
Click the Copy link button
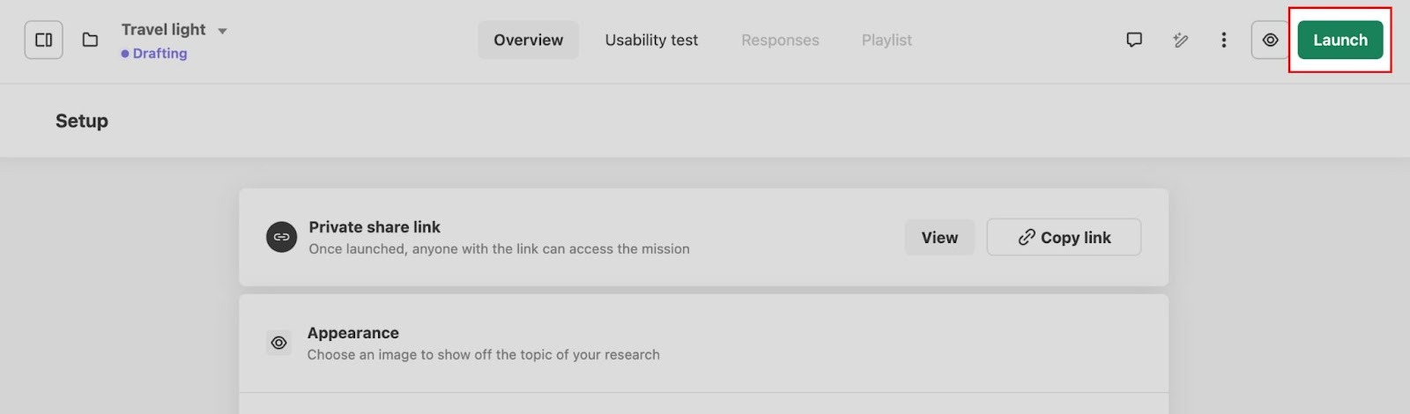(1064, 237)
